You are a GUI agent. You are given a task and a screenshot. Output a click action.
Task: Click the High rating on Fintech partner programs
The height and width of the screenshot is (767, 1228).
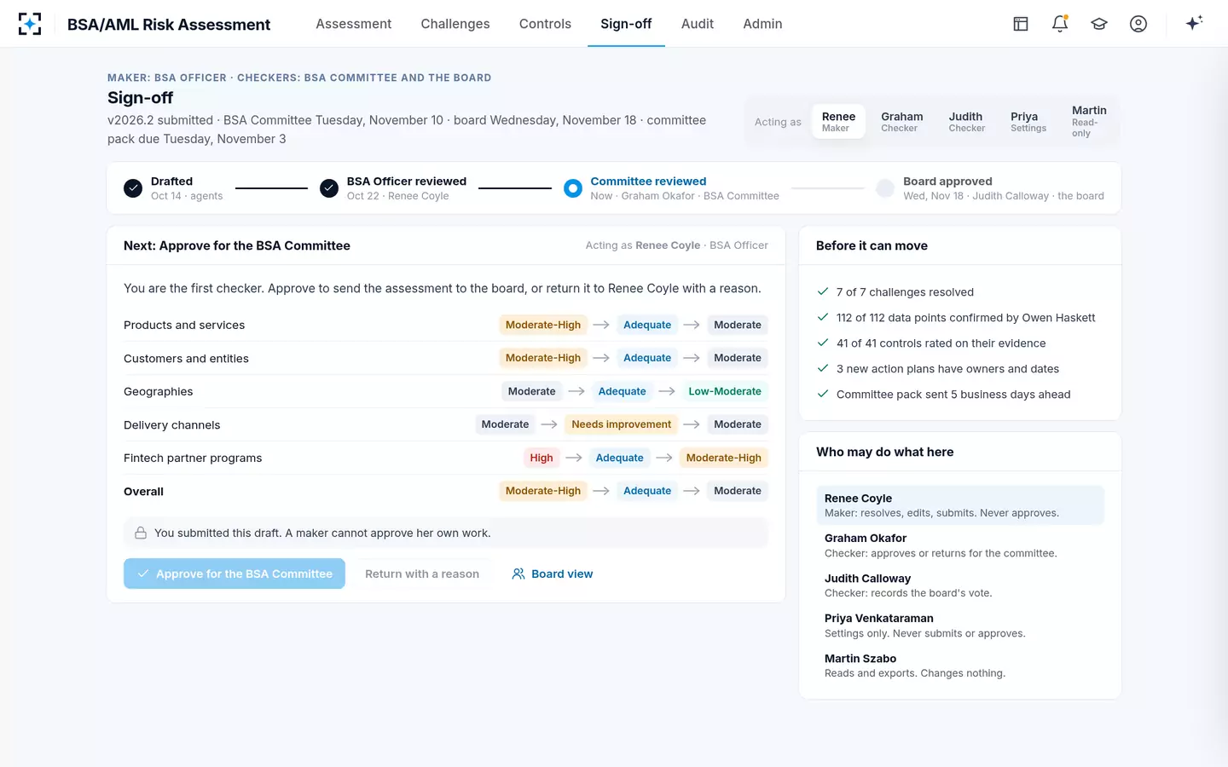542,458
